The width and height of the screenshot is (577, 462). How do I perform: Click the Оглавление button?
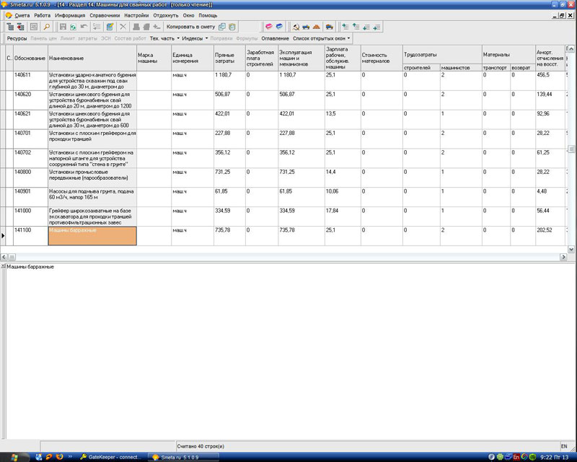(275, 38)
